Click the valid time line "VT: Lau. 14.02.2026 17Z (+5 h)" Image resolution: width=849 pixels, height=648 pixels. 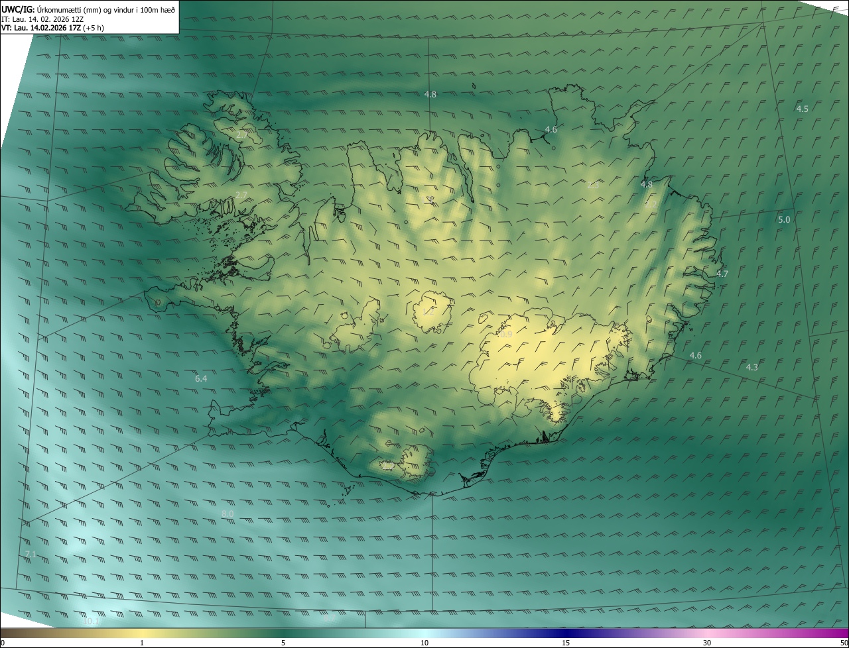52,28
